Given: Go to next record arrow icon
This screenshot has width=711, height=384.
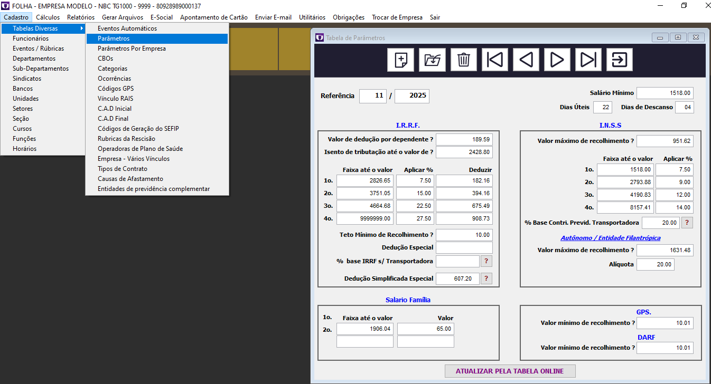Looking at the screenshot, I should 557,60.
